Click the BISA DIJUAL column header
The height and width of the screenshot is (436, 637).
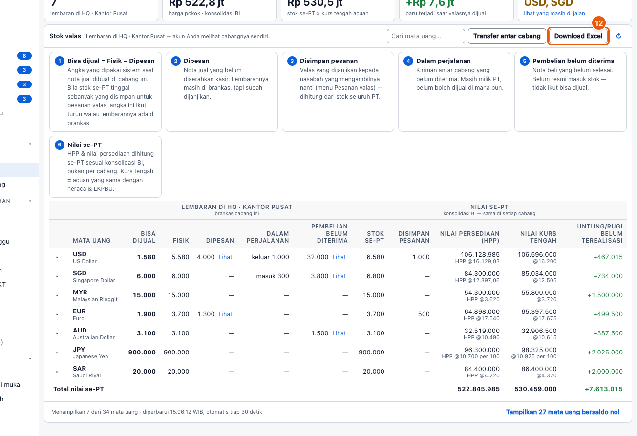[x=144, y=237]
